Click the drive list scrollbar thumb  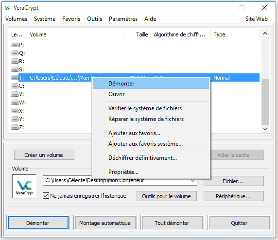pyautogui.click(x=265, y=102)
